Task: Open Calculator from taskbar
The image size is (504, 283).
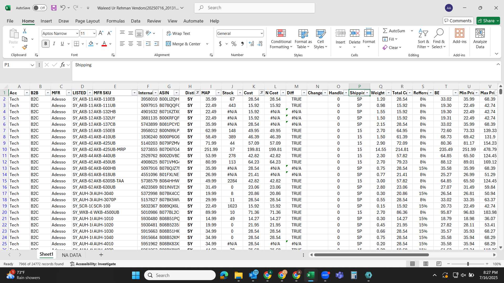Action: click(354, 275)
